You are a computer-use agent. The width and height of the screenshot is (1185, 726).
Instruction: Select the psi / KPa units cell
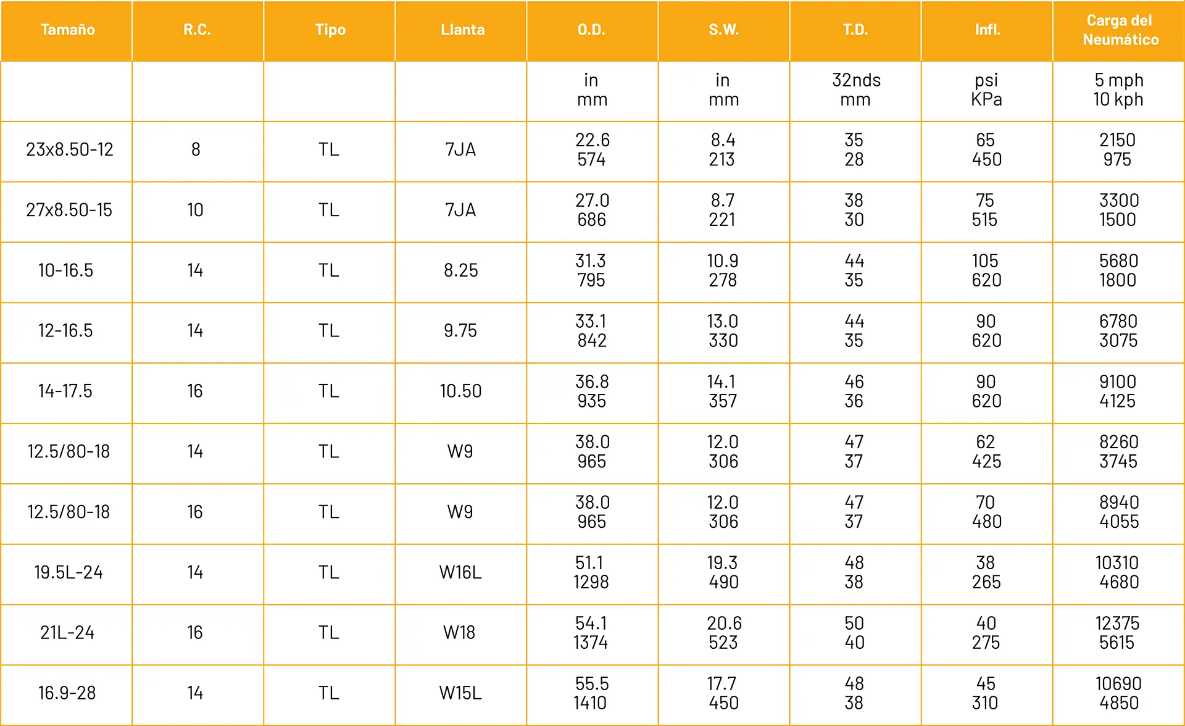point(986,90)
